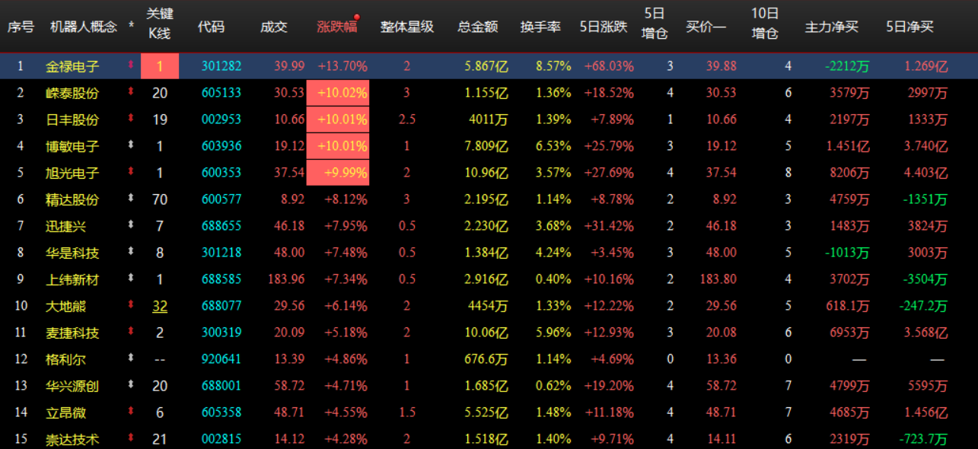This screenshot has height=449, width=978.
Task: Sort by the 5日涨跌 column header
Action: 604,27
